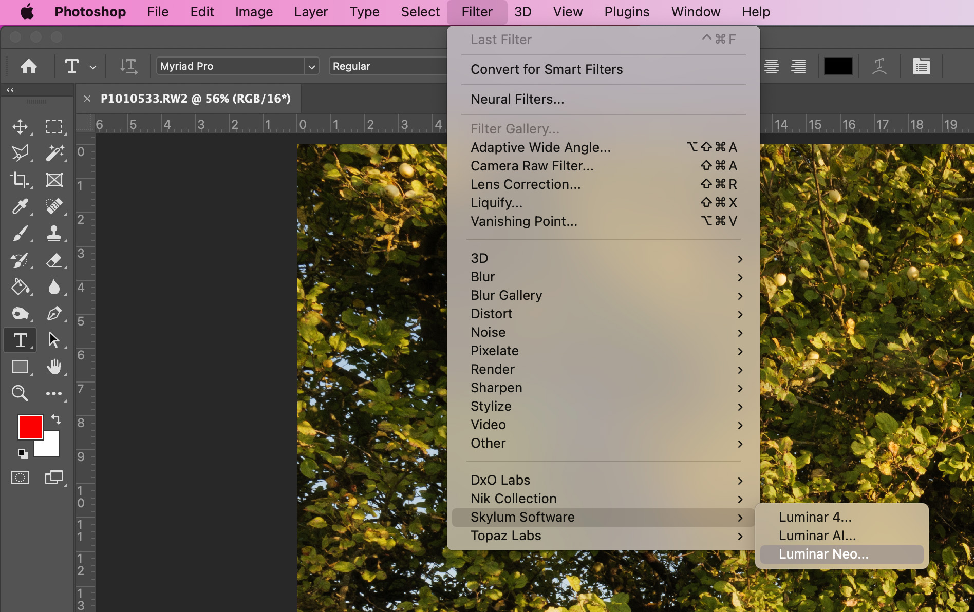This screenshot has width=974, height=612.
Task: Select the Crop tool
Action: tap(20, 180)
